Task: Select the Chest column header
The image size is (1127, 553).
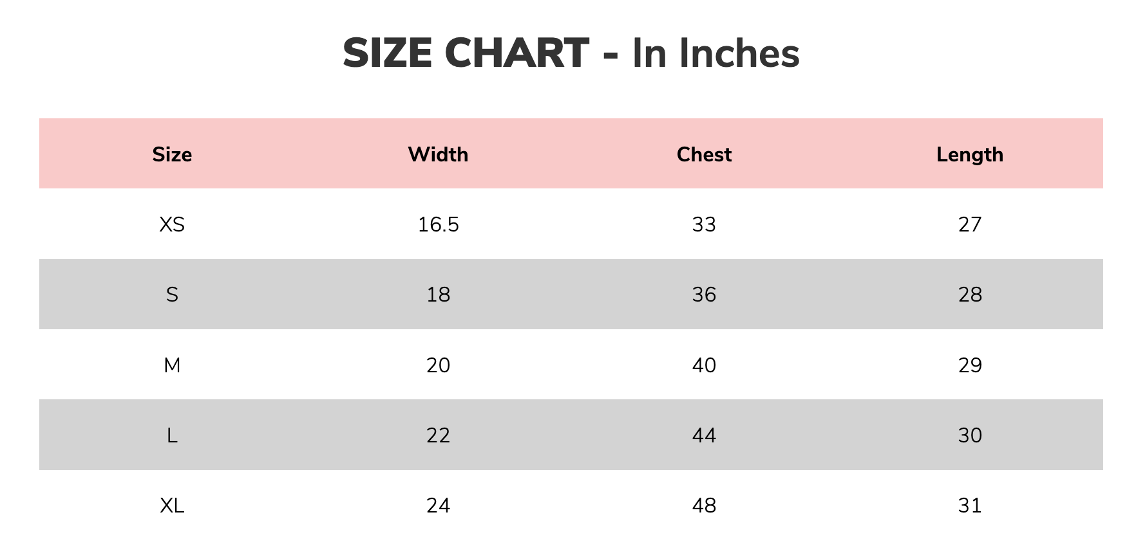Action: point(704,154)
